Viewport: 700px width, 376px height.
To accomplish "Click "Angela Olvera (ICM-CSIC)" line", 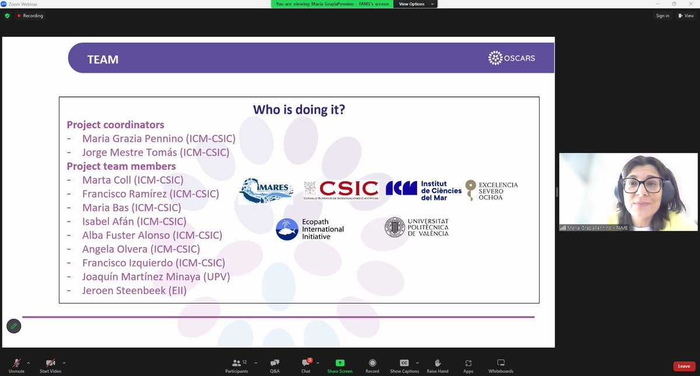I will (x=141, y=249).
